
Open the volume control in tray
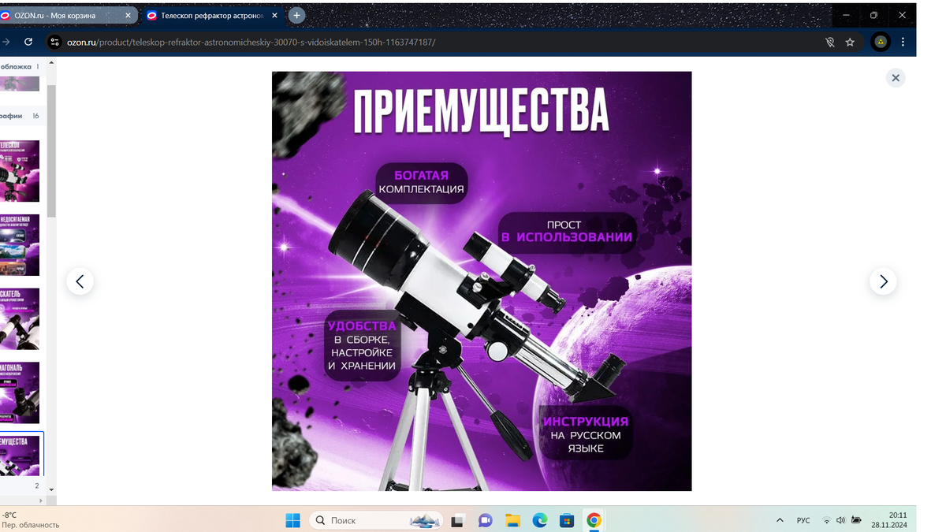coord(840,520)
